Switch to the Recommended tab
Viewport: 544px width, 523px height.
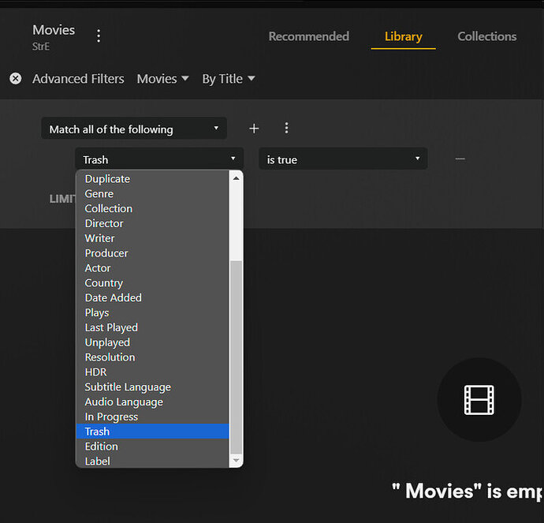(308, 36)
